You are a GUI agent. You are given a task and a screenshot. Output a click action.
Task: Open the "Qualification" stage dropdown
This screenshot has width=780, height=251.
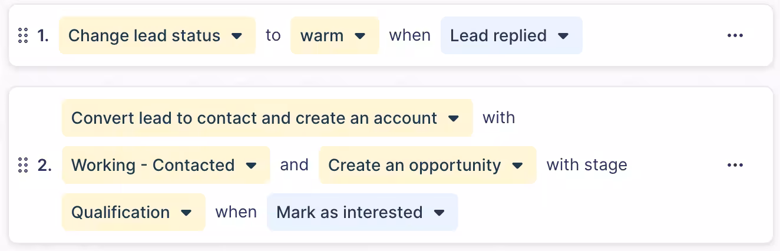133,212
